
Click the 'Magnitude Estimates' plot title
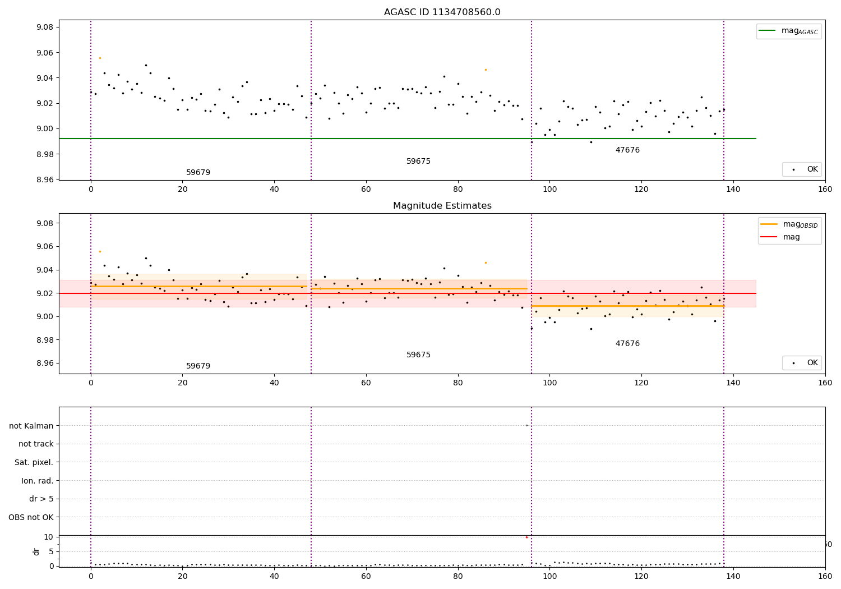(442, 206)
